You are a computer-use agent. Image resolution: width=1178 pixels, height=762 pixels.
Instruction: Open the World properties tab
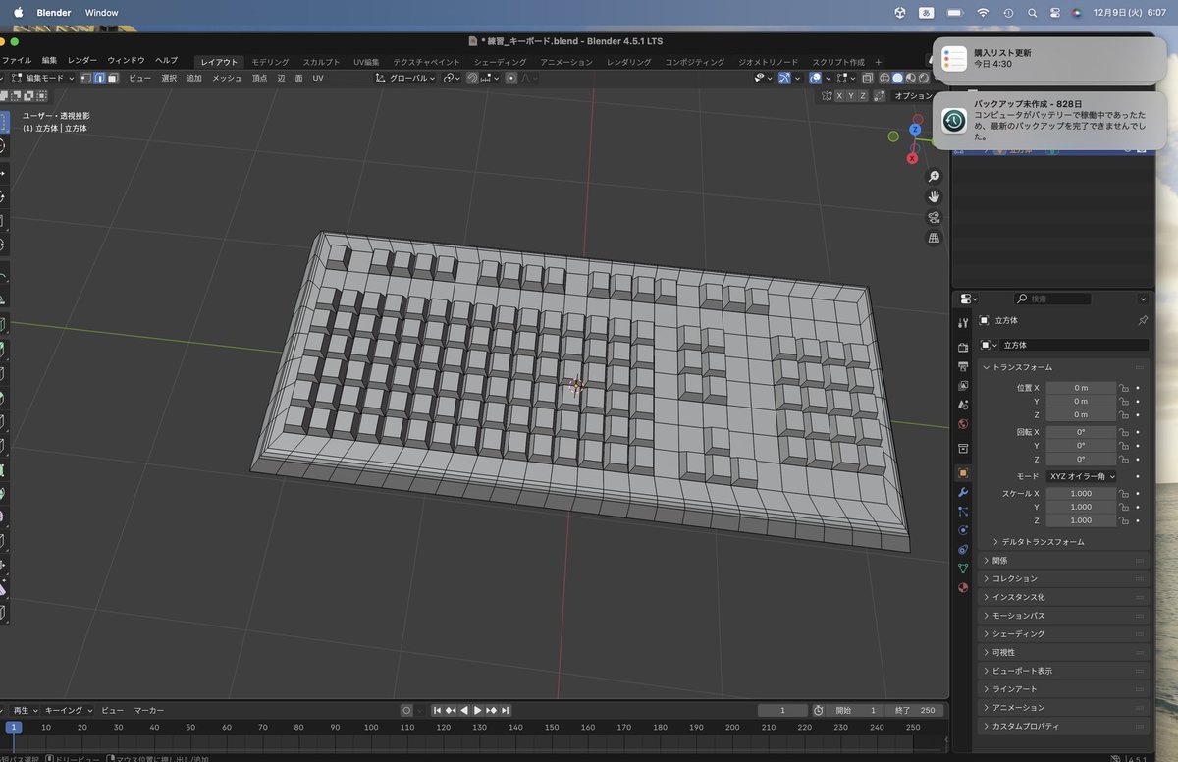click(962, 424)
